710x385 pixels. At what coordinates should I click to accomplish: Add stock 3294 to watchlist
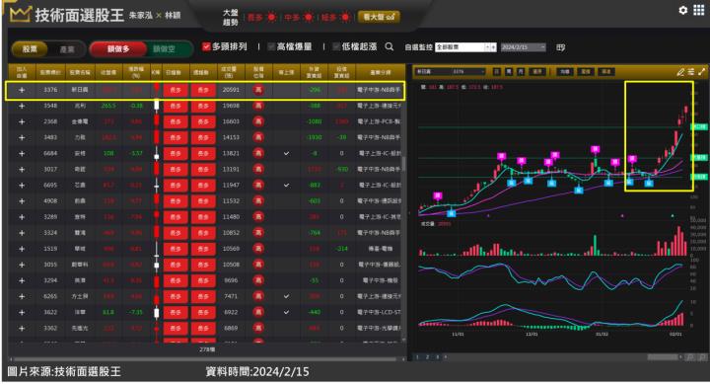click(22, 280)
